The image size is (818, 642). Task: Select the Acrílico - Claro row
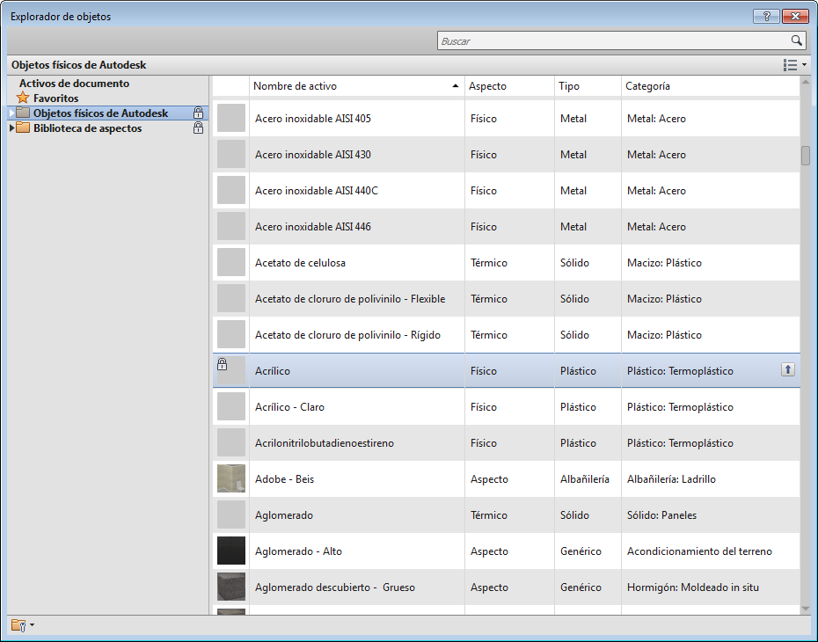506,407
